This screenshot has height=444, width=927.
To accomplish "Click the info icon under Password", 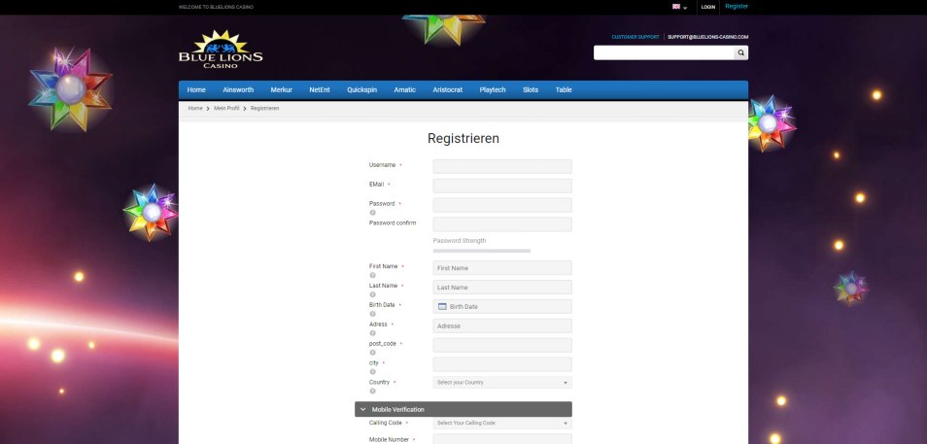I will (372, 212).
